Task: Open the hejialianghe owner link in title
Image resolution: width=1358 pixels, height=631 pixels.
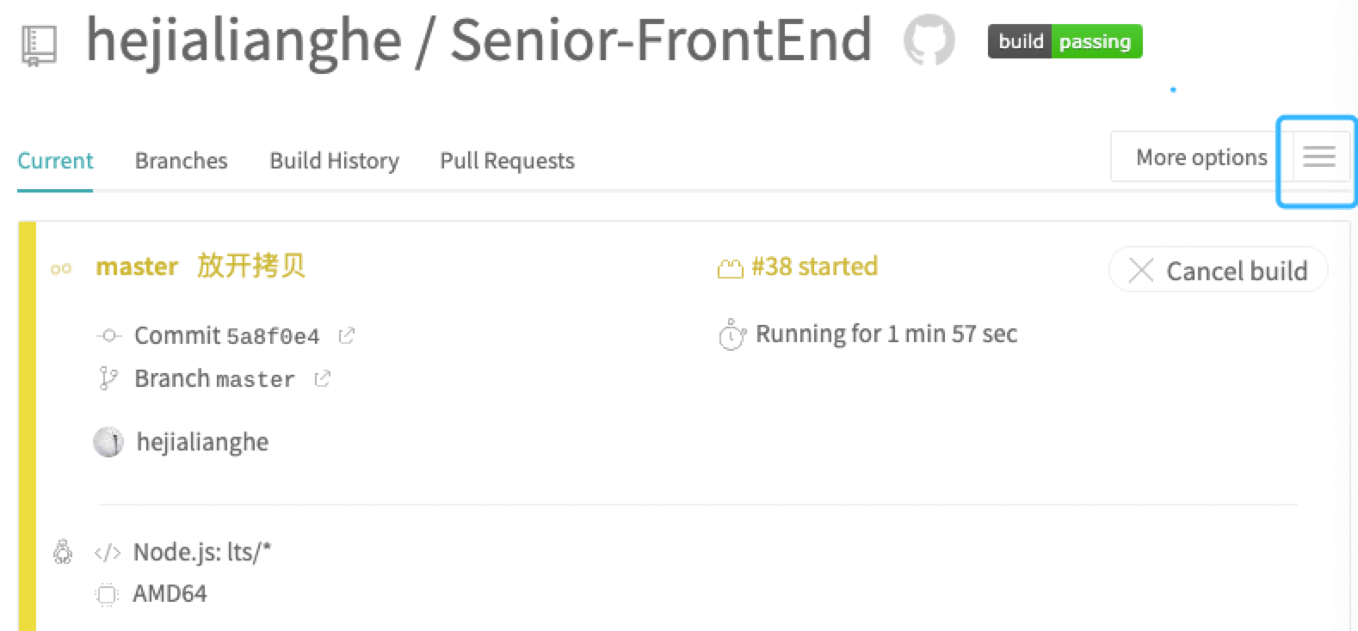Action: point(244,40)
